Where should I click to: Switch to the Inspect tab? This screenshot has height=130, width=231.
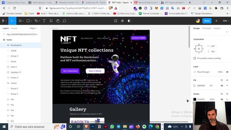[217, 28]
